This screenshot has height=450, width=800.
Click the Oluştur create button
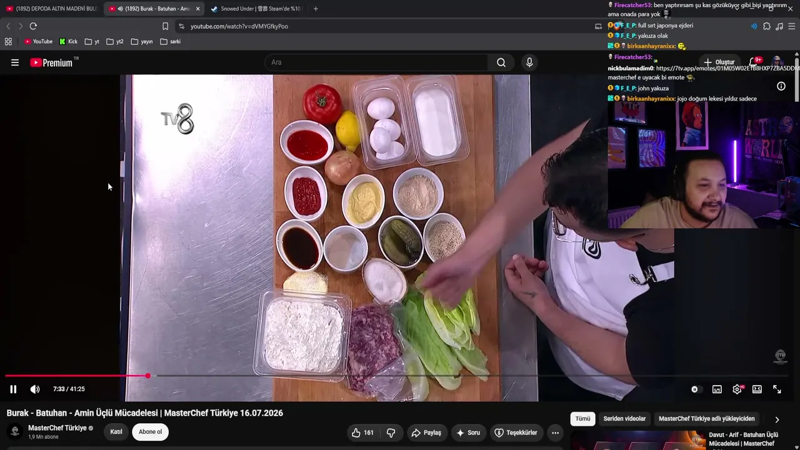click(719, 62)
